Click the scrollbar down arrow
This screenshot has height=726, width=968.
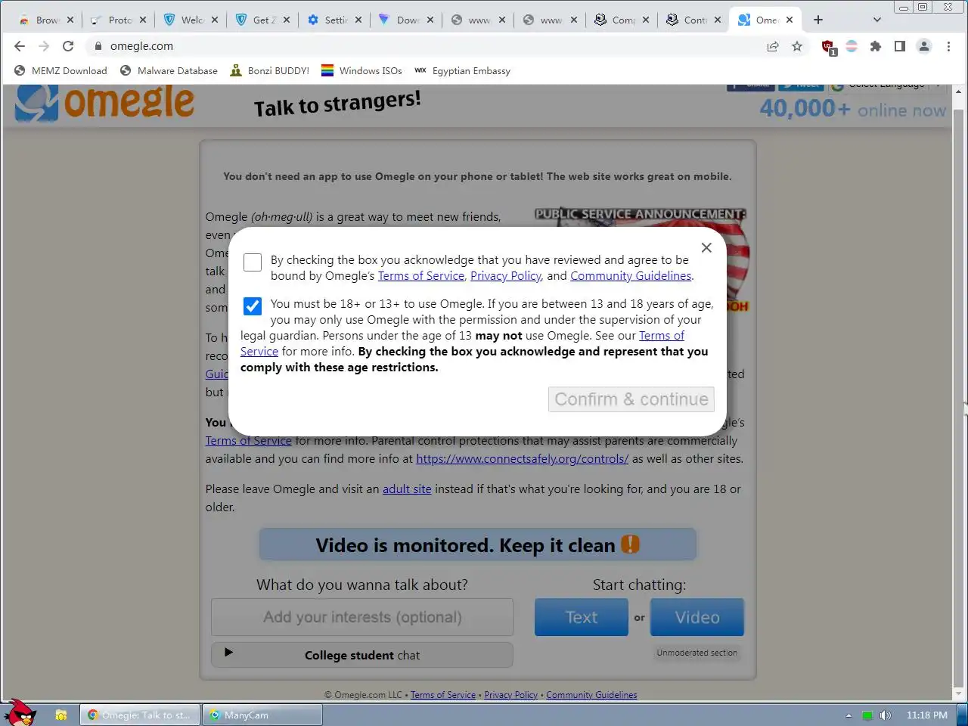959,693
